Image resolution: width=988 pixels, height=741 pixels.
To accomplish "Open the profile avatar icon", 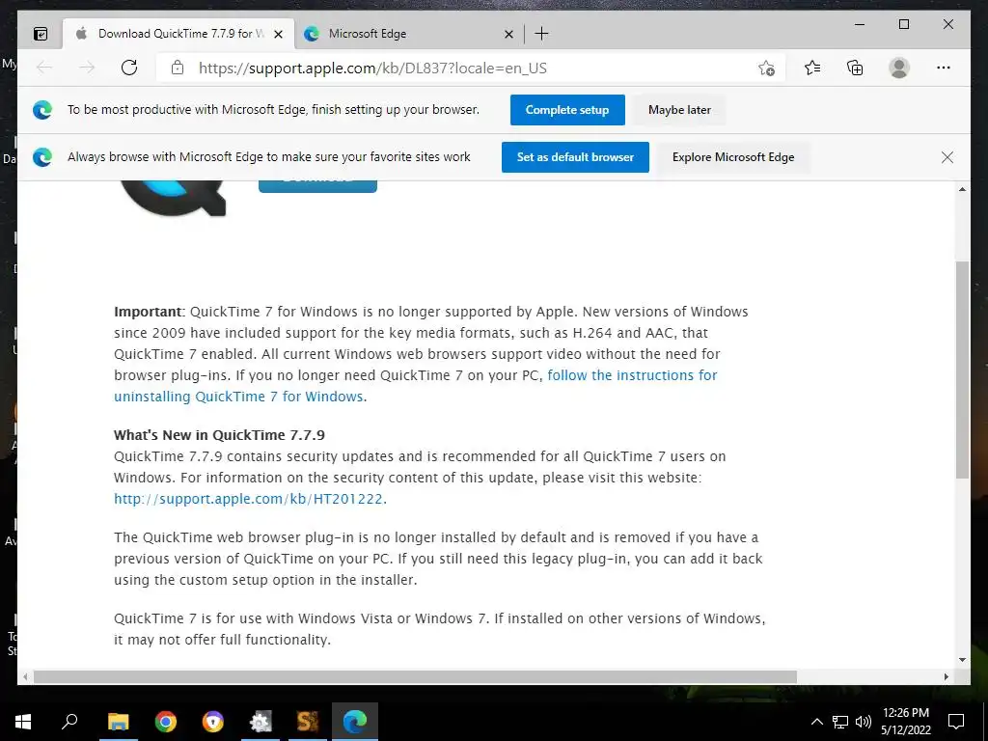I will 899,68.
